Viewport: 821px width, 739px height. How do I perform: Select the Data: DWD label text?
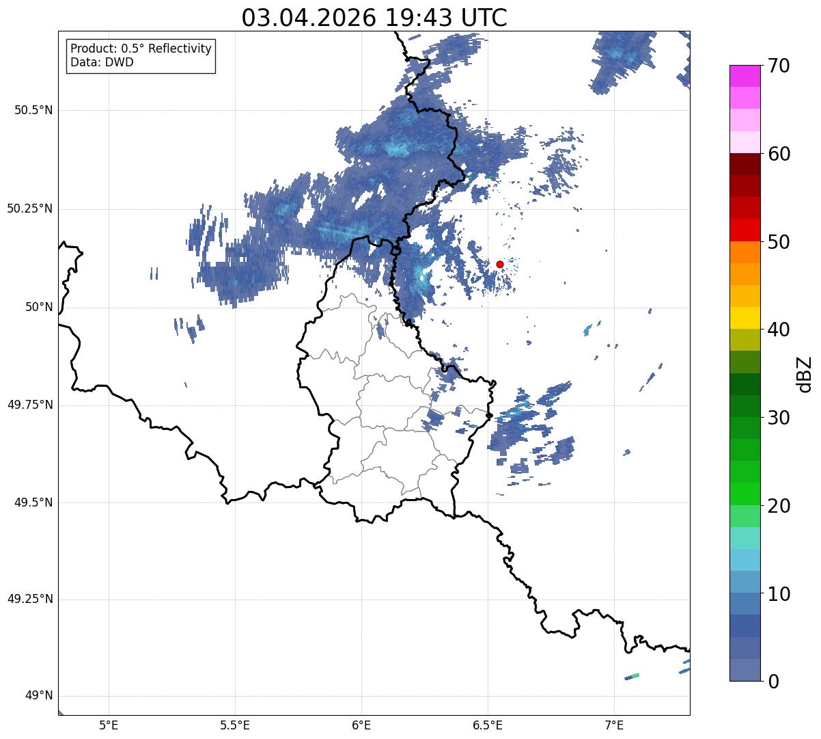[102, 63]
